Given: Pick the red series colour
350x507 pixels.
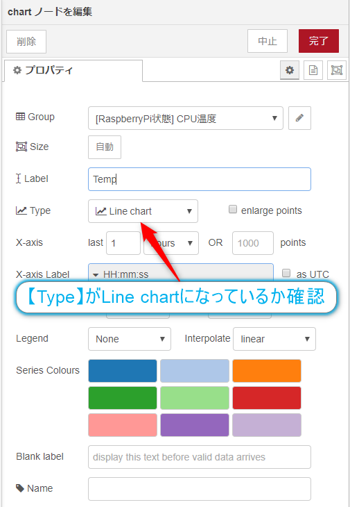Looking at the screenshot, I should coord(266,398).
